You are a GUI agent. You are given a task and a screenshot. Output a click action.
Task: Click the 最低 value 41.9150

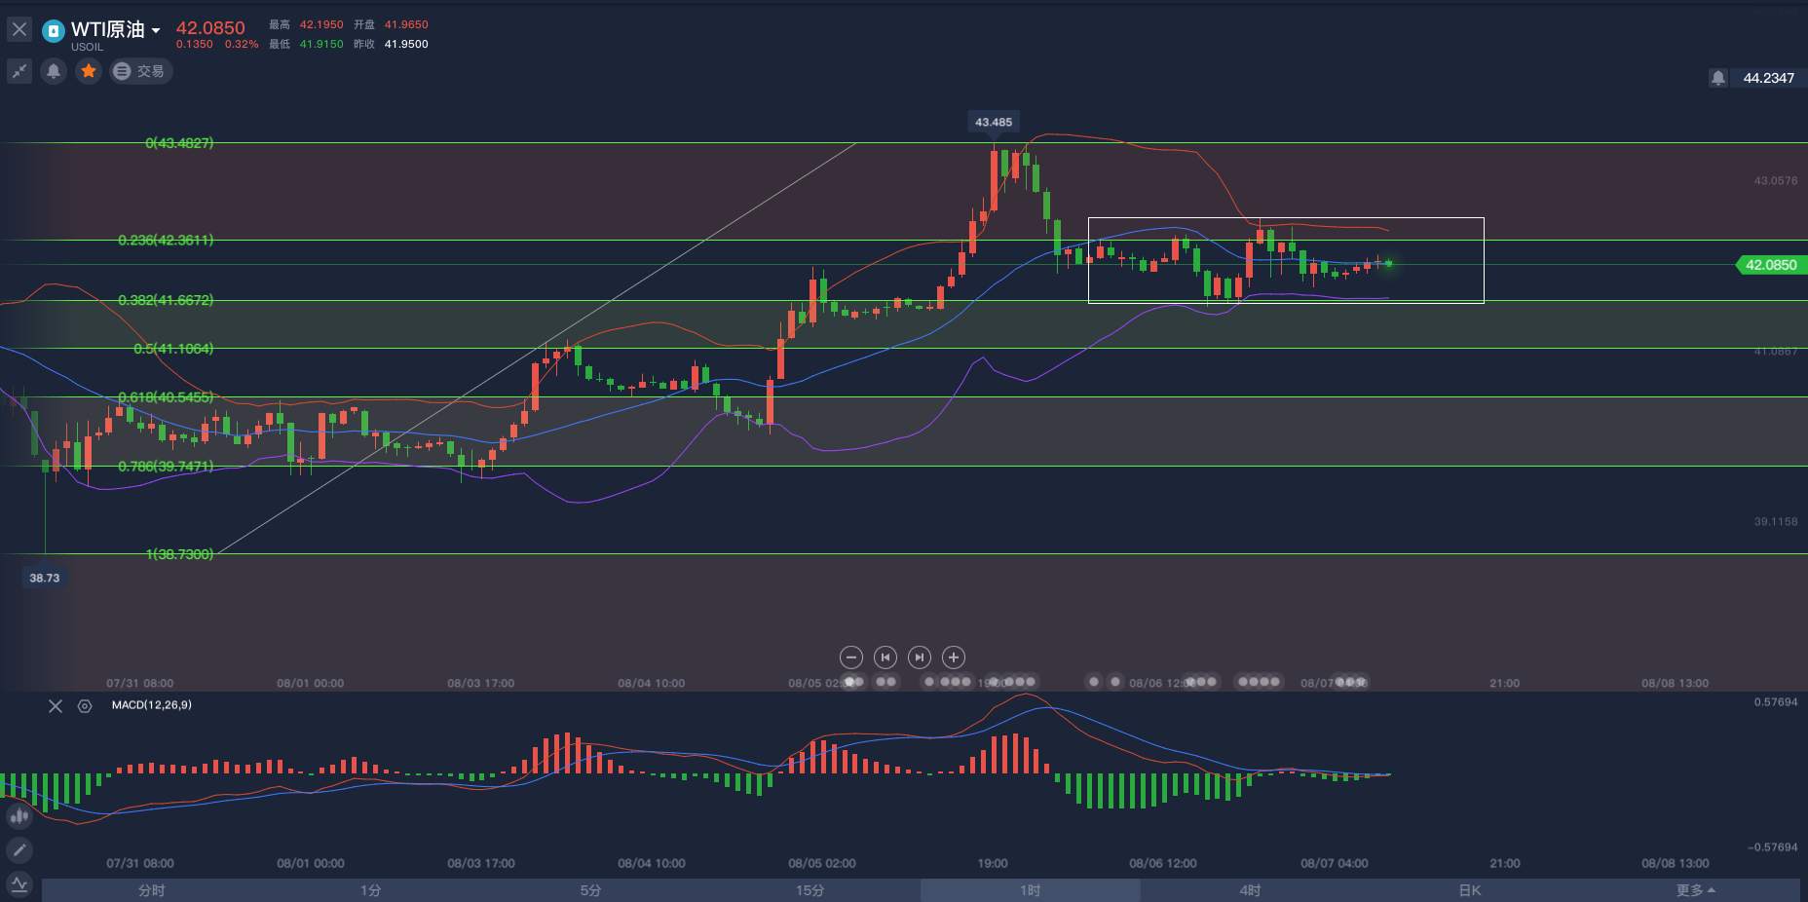321,45
